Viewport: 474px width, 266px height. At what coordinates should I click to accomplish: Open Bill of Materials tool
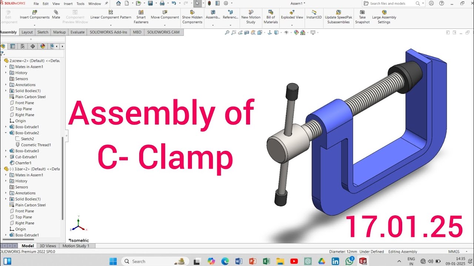271,17
